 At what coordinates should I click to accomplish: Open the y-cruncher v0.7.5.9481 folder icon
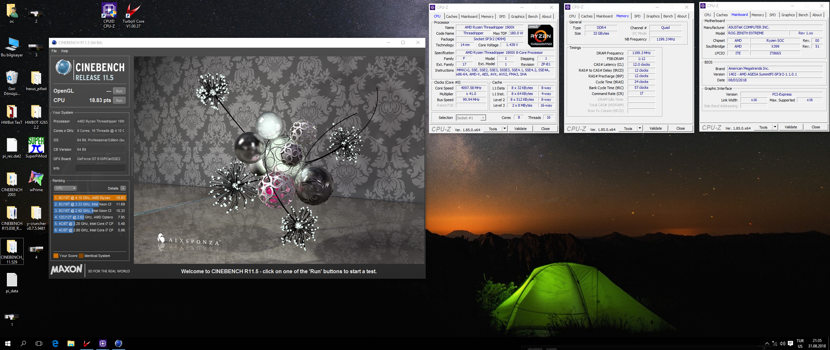pos(36,218)
